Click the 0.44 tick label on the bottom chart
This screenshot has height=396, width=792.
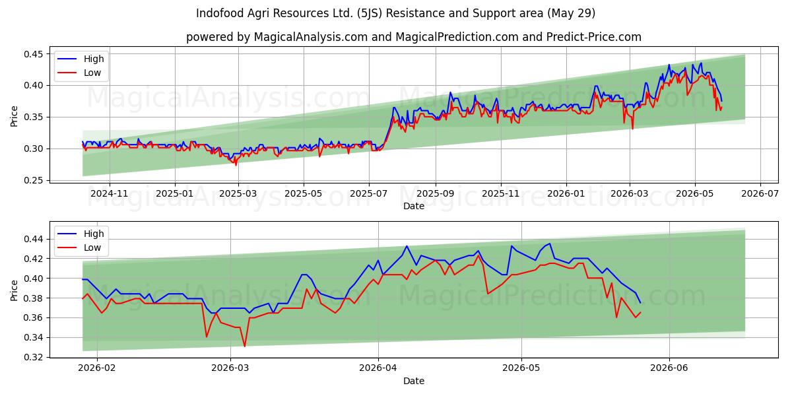click(x=34, y=239)
